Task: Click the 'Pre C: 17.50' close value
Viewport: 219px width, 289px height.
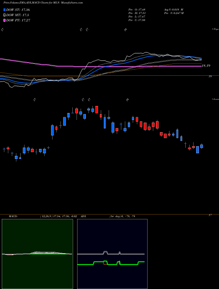Action: click(x=137, y=20)
